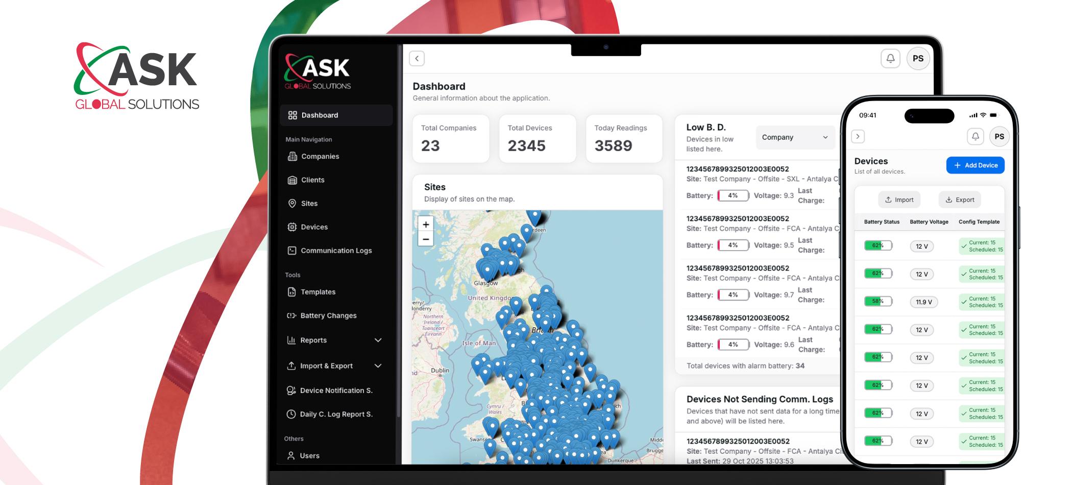Open the Company filter dropdown in Low B.D.
Viewport: 1072px width, 485px height.
[794, 137]
